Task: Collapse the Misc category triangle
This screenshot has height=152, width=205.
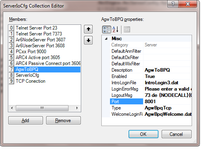Action: (106, 39)
